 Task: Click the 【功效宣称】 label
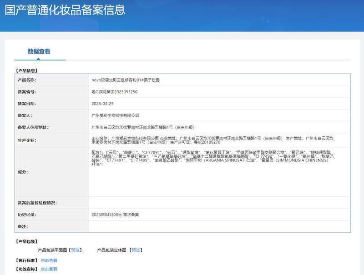(x=26, y=269)
